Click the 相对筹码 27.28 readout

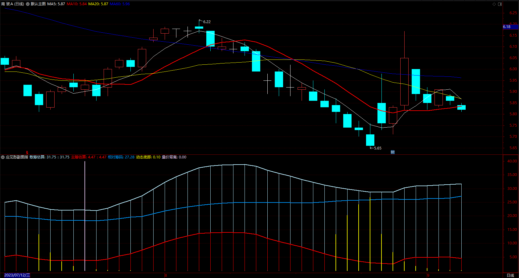121,157
